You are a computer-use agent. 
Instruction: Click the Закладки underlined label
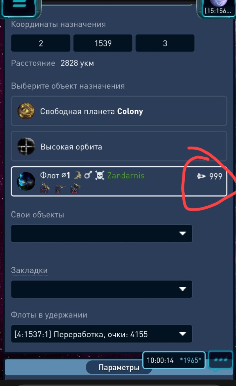coord(29,270)
